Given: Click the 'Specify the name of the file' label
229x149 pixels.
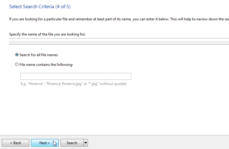Looking at the screenshot, I should (47, 34).
